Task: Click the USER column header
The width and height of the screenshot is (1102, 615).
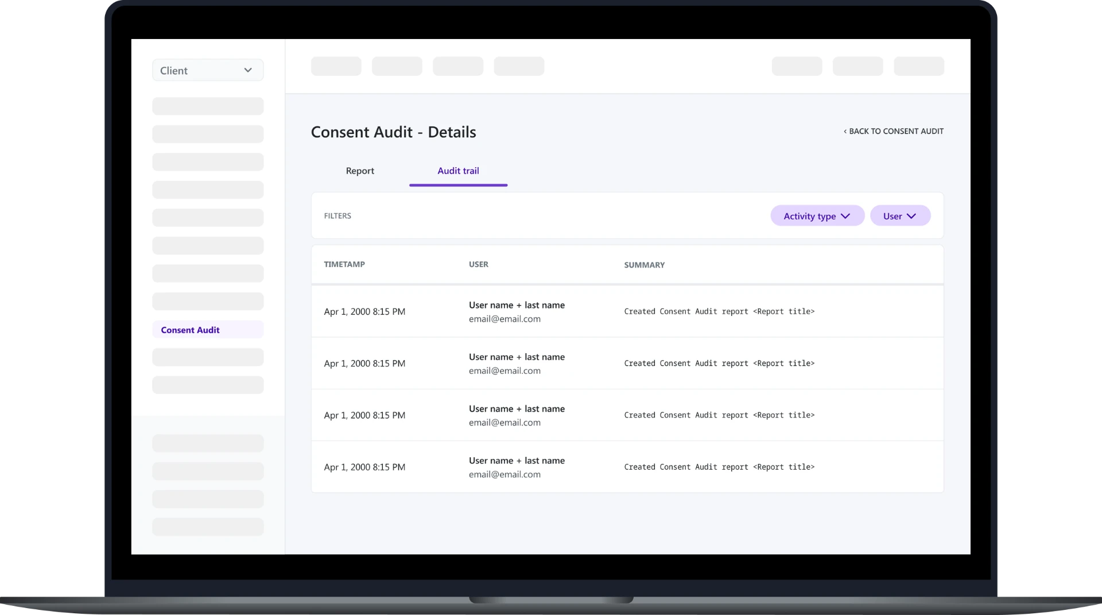Action: click(479, 264)
